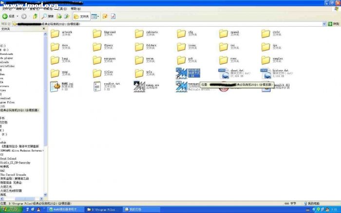Image resolution: width=341 pixels, height=213 pixels.
Task: Select Dead Island in folder tree
Action: click(x=9, y=159)
